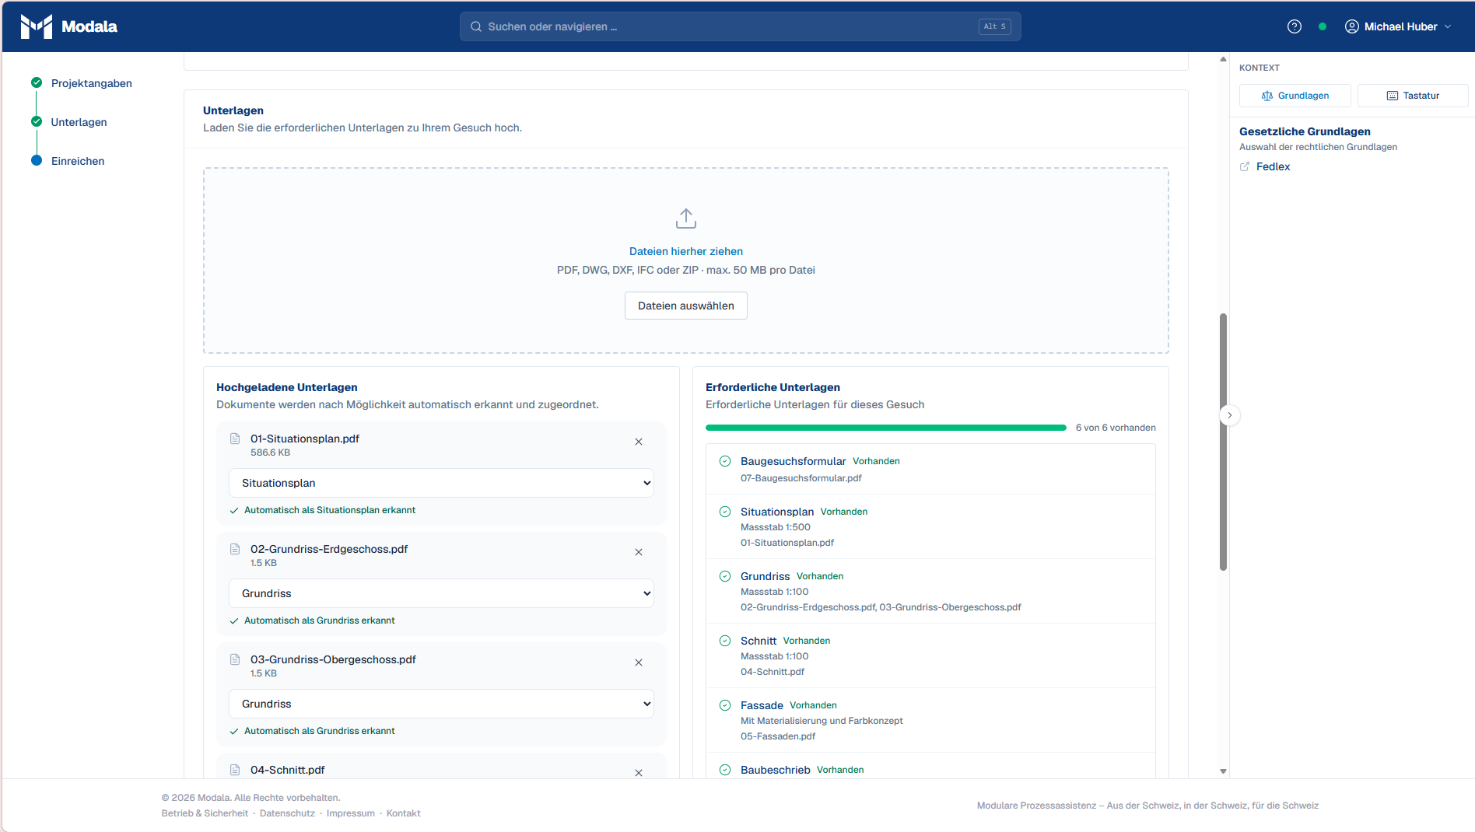Click the scrollbar down arrow

[x=1223, y=771]
